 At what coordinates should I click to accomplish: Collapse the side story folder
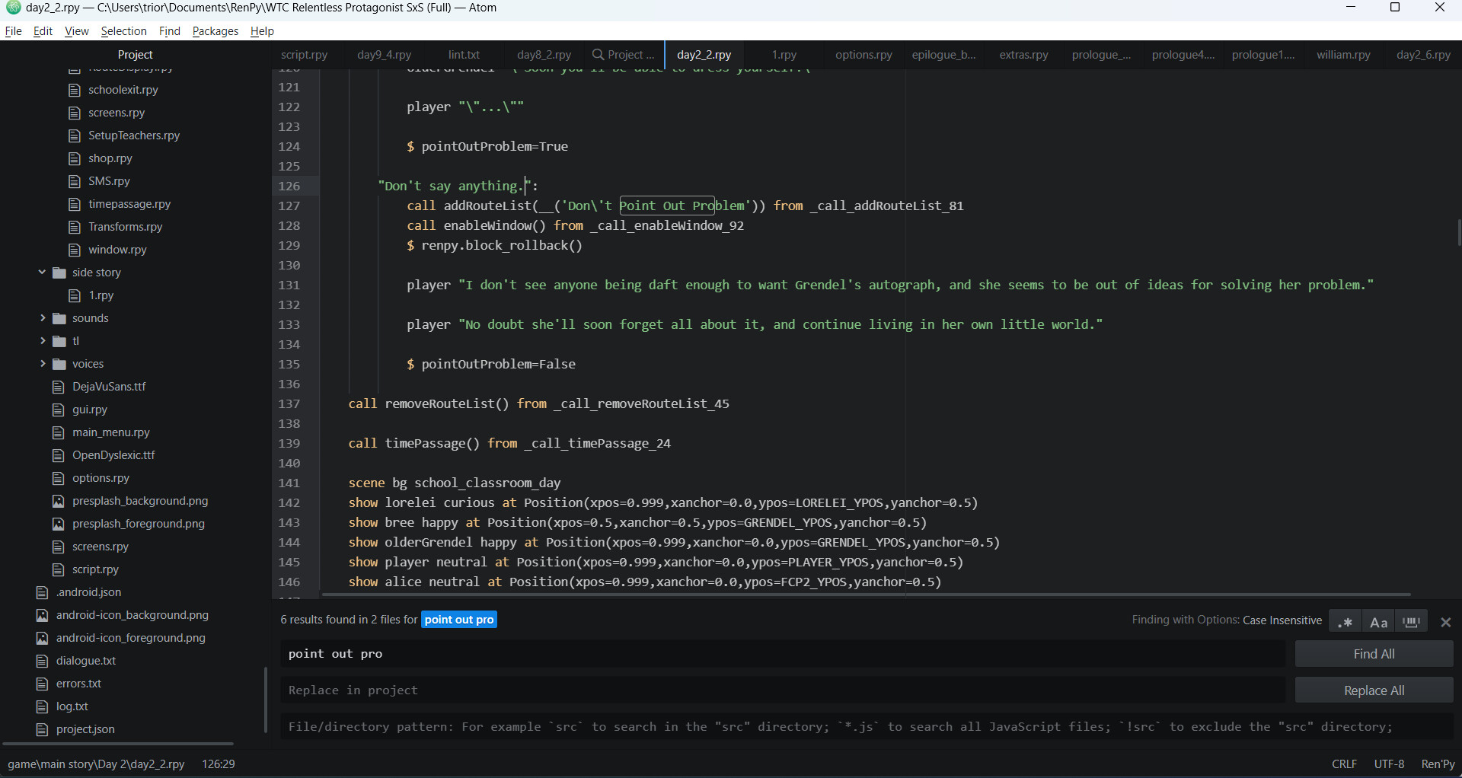(x=41, y=273)
